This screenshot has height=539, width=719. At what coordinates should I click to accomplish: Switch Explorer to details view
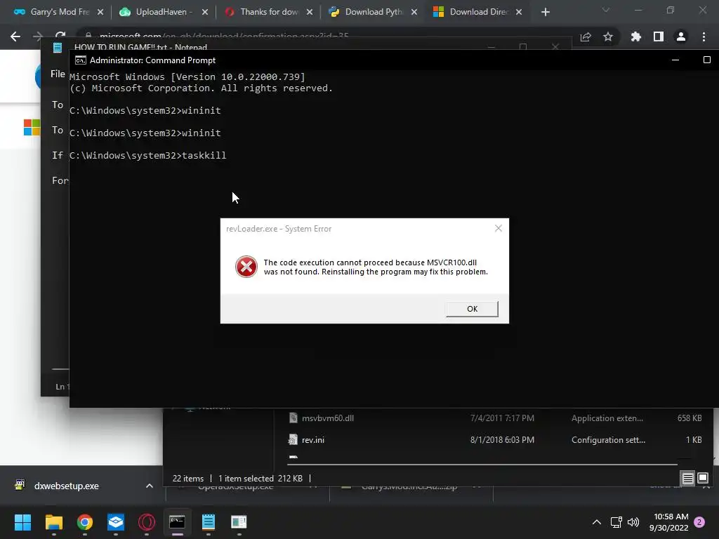tap(688, 479)
